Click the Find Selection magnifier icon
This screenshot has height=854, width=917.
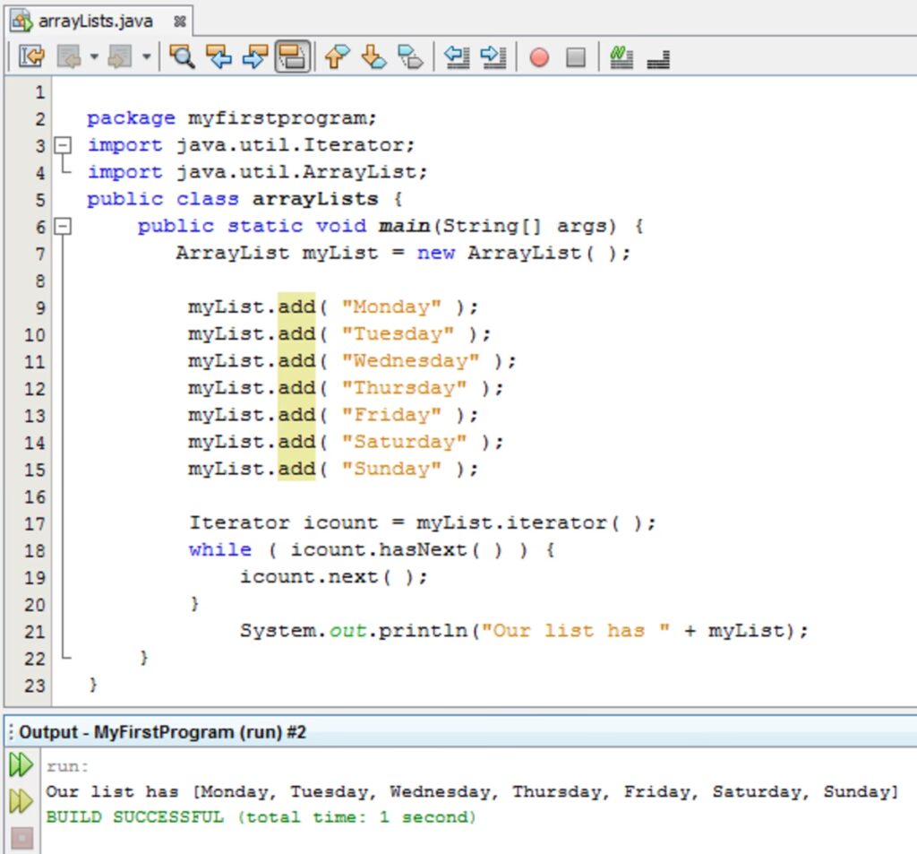click(182, 58)
